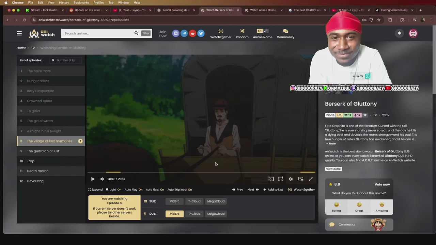Screen dimensions: 436x245
Task: Select SUB T-Cloud server
Action: click(194, 201)
